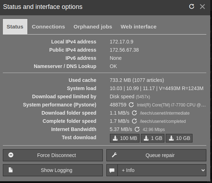Image resolution: width=212 pixels, height=183 pixels.
Task: Click the public IPv4 address 172.56.67.38
Action: pos(124,50)
